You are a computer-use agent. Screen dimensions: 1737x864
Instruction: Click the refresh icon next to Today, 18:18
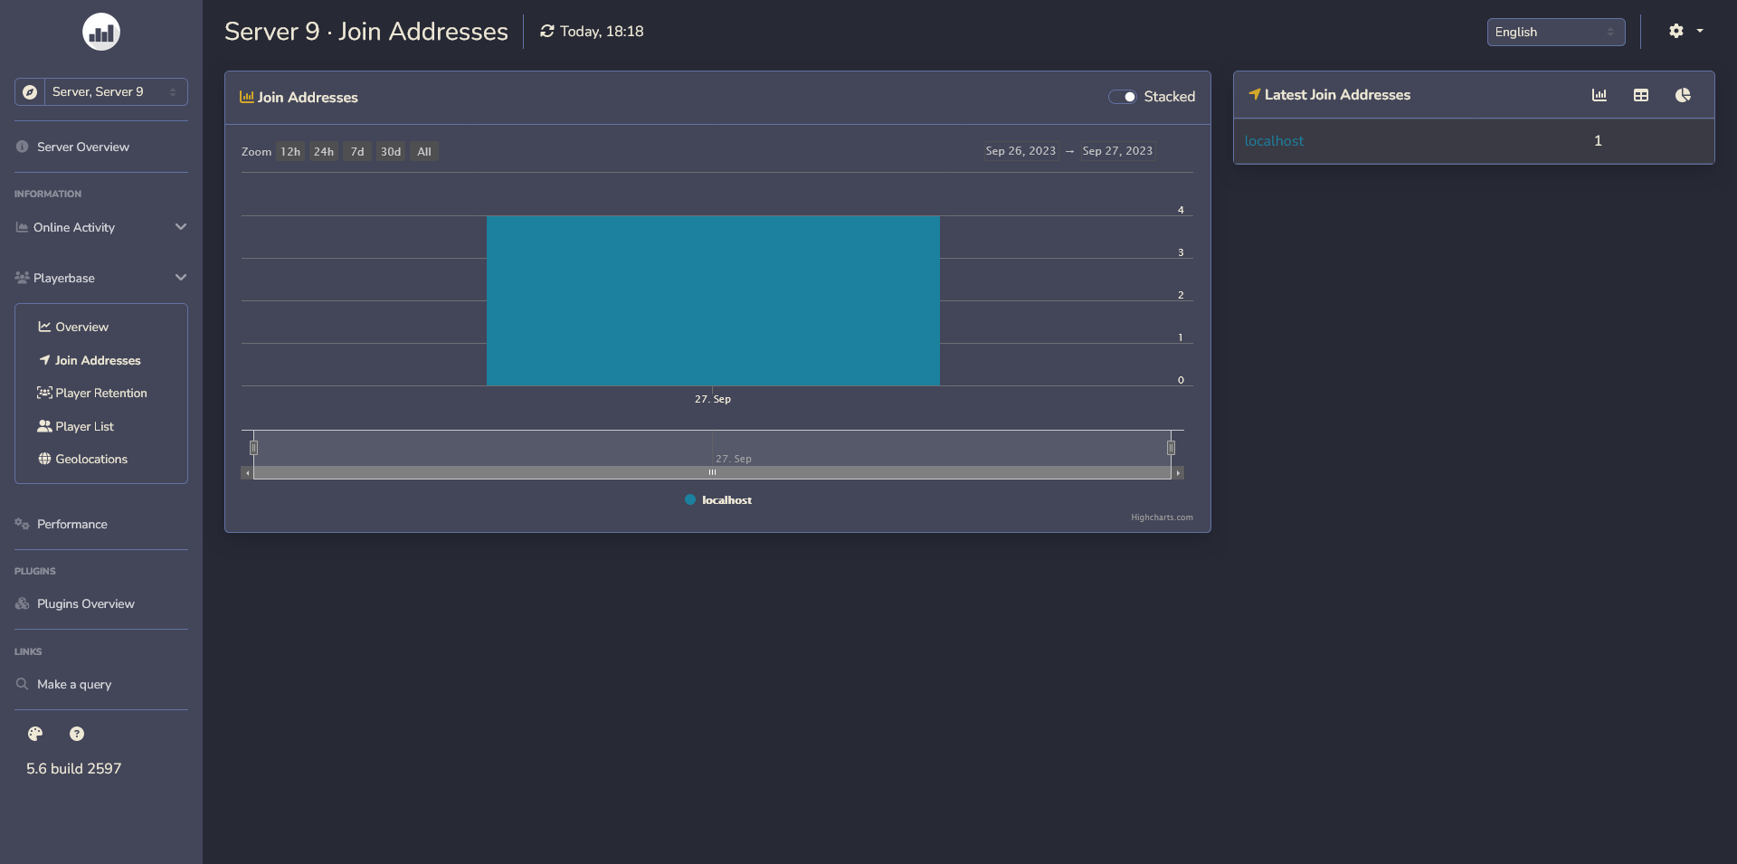tap(547, 31)
